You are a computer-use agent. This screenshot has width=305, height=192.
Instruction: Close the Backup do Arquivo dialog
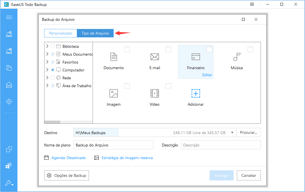pos(256,19)
